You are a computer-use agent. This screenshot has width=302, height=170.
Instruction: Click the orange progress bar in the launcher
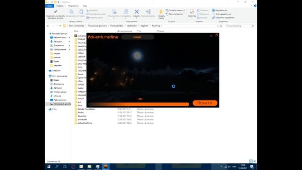[139, 104]
